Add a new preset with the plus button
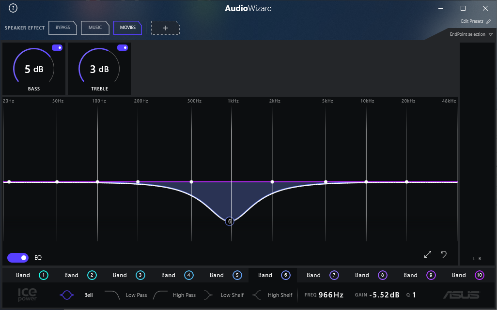497x310 pixels. (165, 28)
